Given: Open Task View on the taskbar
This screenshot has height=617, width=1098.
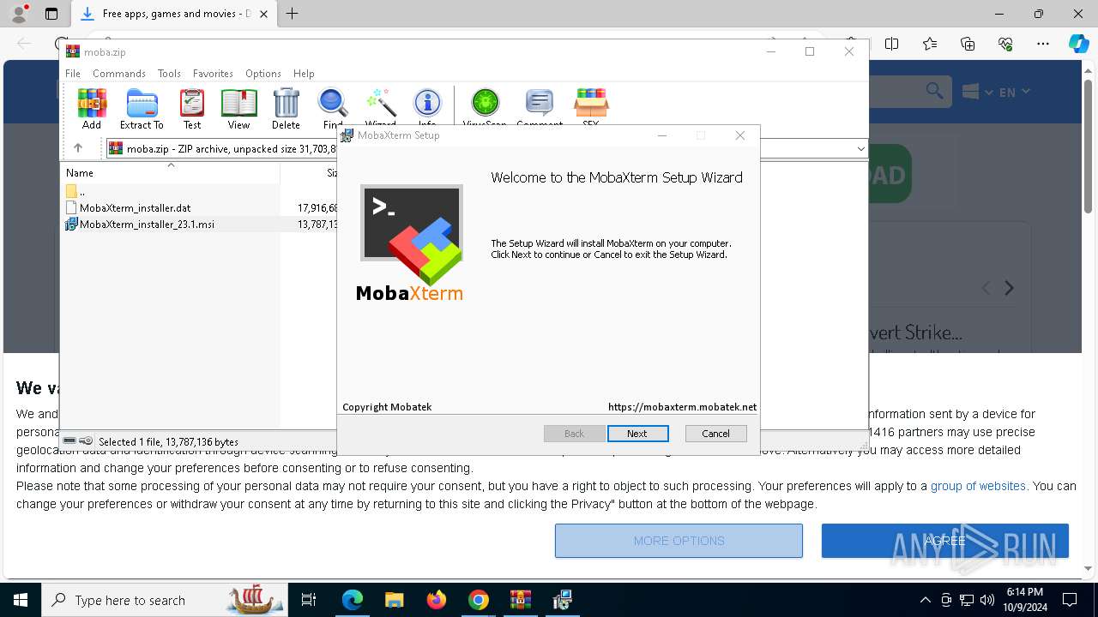Looking at the screenshot, I should click(x=309, y=600).
